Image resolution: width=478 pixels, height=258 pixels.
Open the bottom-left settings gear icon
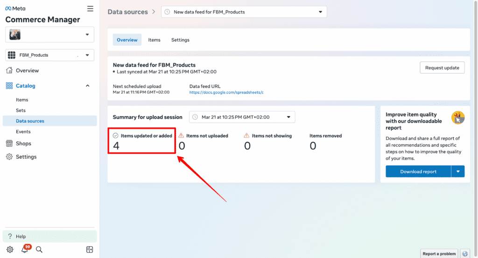pyautogui.click(x=10, y=250)
